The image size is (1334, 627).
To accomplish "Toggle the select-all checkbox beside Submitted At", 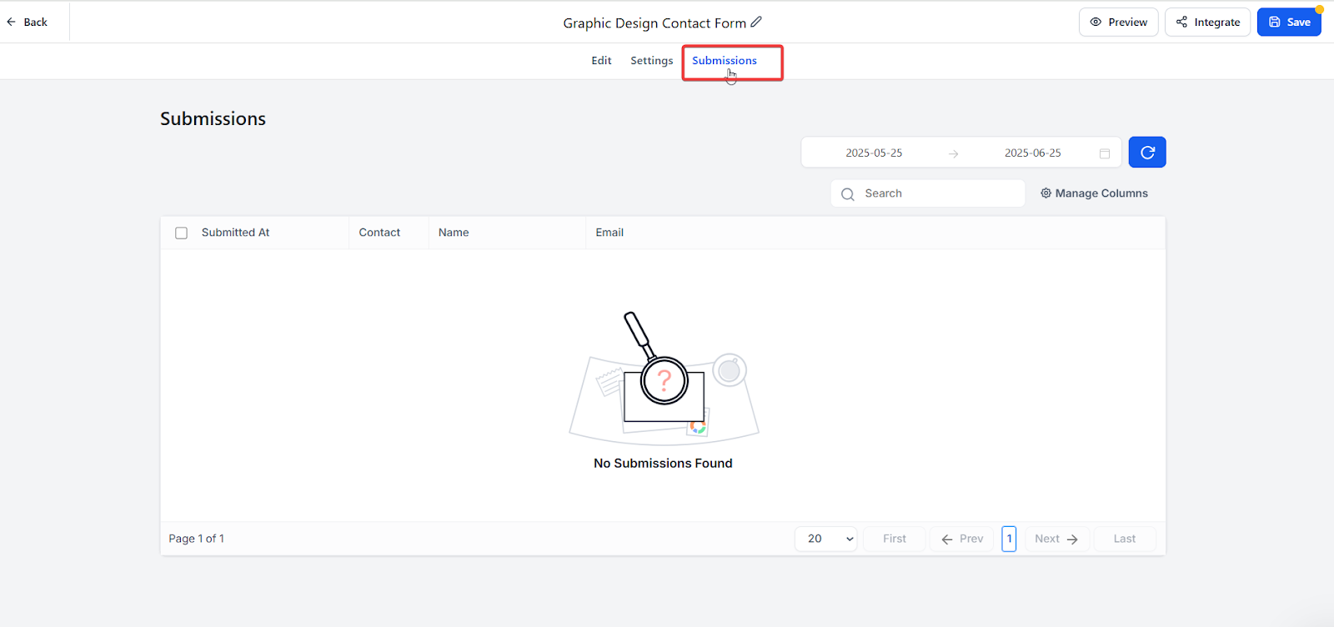I will pyautogui.click(x=181, y=233).
